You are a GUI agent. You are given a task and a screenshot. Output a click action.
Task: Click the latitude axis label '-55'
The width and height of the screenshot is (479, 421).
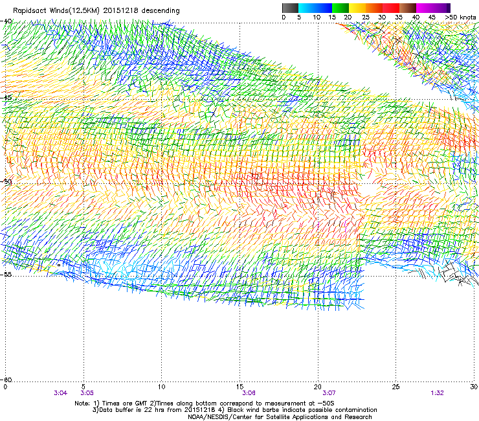(x=6, y=274)
